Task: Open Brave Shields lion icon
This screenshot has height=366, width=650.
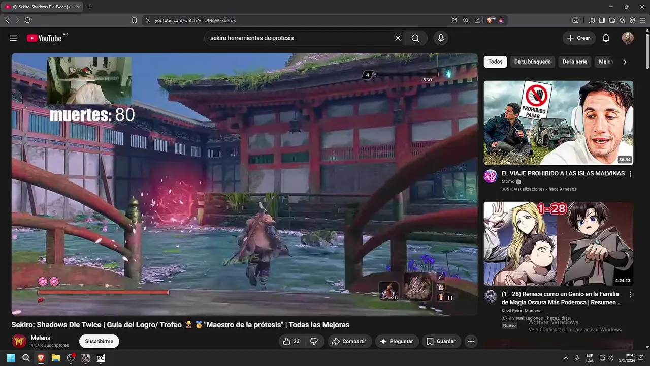Action: coord(491,20)
